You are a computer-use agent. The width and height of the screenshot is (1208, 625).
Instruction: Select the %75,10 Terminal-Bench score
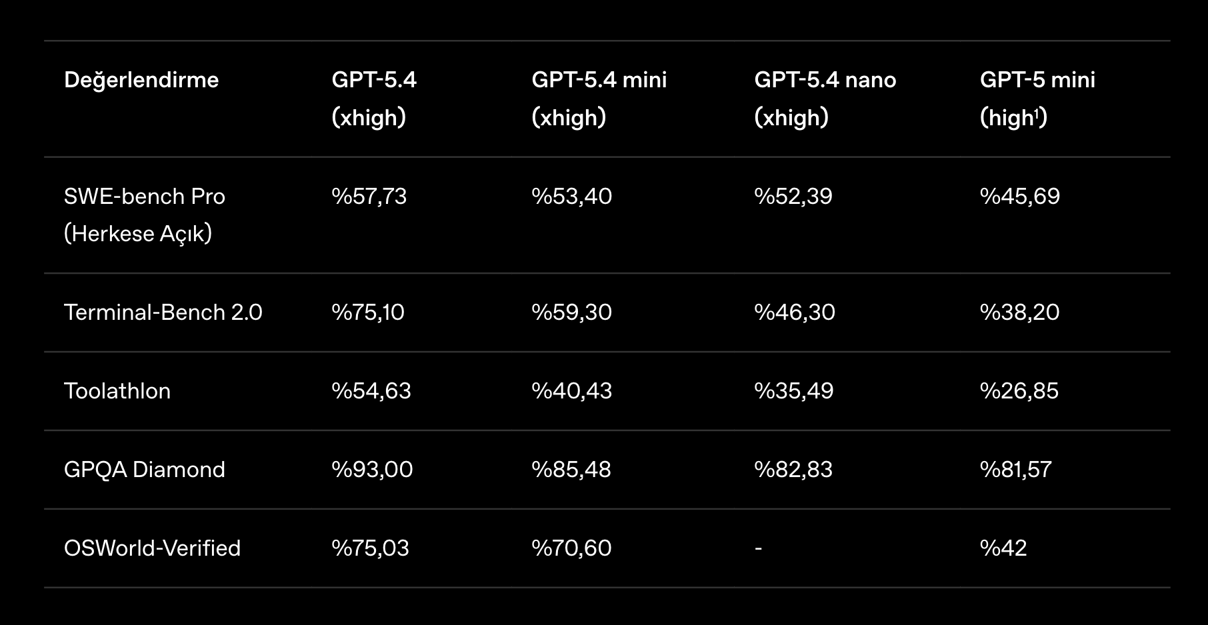(x=368, y=312)
